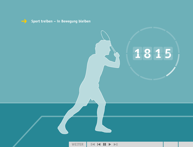193x147 pixels.
Task: Go back to previous step
Action: click(x=99, y=144)
